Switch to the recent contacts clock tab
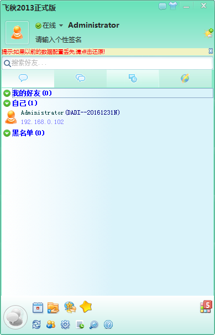The height and width of the screenshot is (335, 215). pos(133,78)
